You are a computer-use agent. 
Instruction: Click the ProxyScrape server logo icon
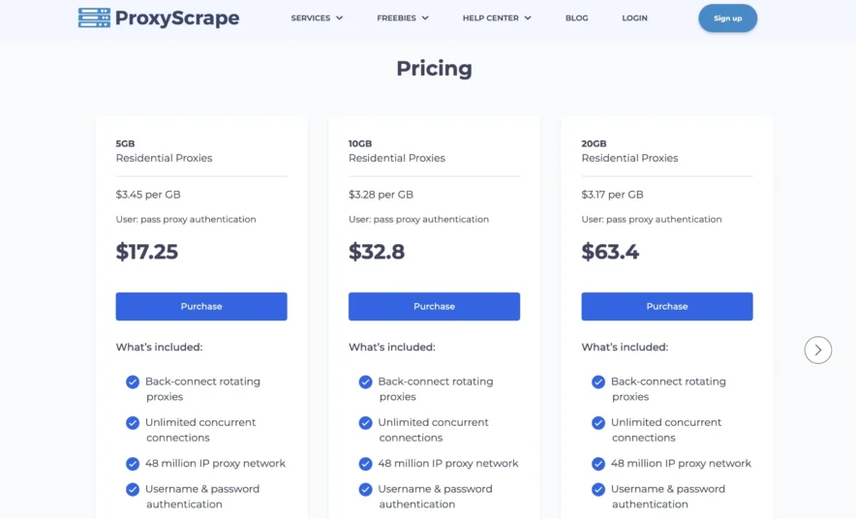tap(94, 17)
